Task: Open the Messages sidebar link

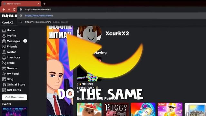Action: pyautogui.click(x=14, y=41)
